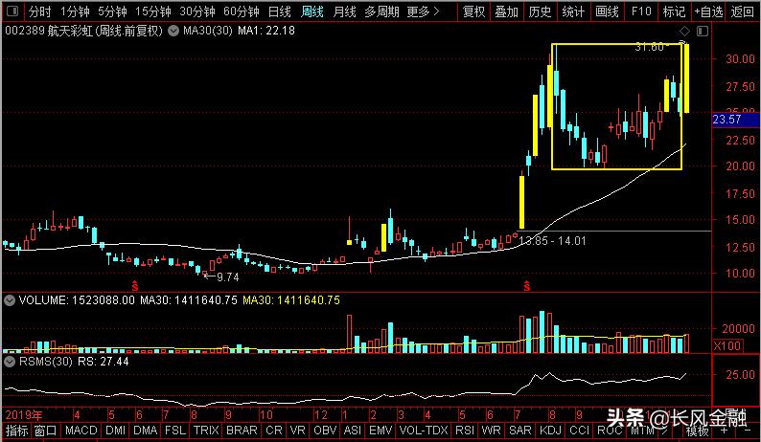Select the 30分钟 period
The height and width of the screenshot is (442, 761).
pyautogui.click(x=197, y=11)
